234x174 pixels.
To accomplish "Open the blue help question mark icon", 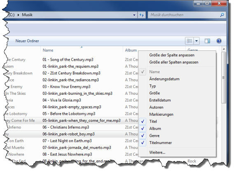I will 219,41.
